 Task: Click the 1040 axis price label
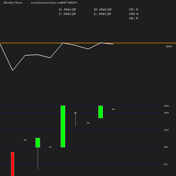pos(166,113)
